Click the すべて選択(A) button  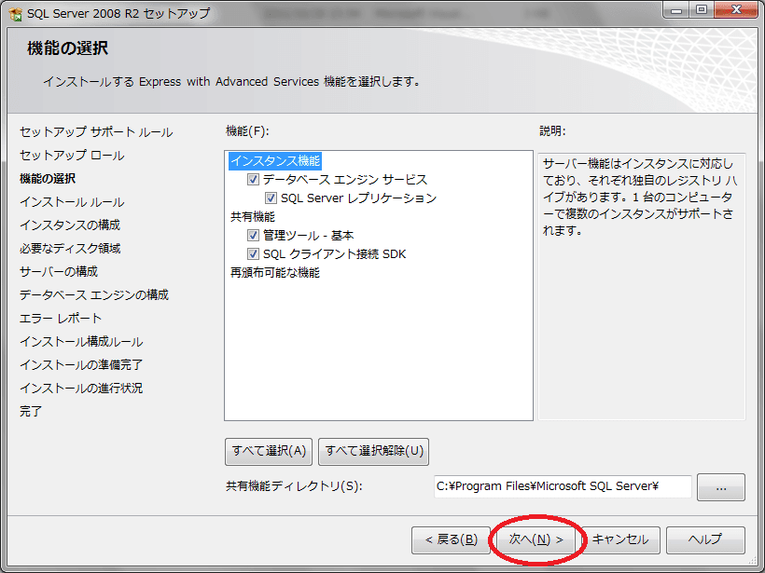coord(268,451)
